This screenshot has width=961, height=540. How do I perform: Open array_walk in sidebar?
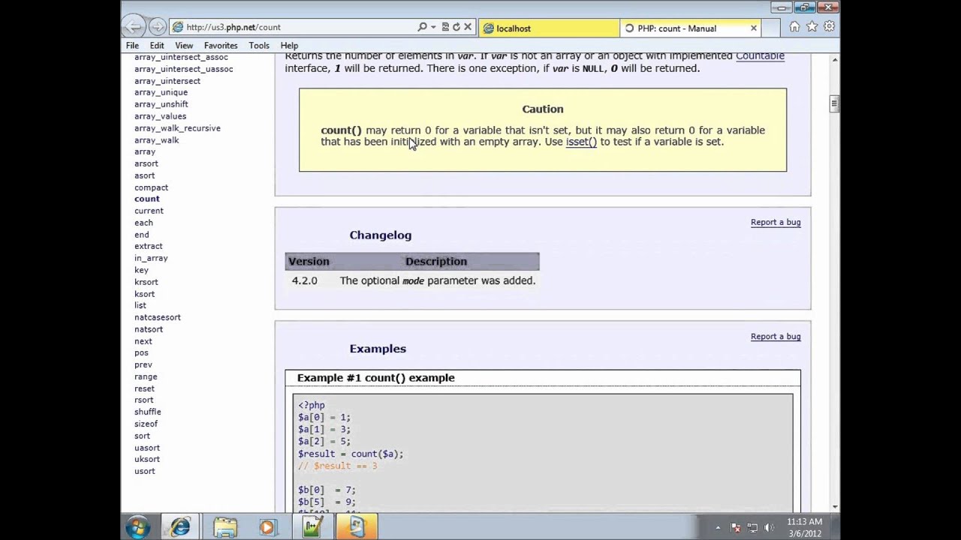(156, 140)
